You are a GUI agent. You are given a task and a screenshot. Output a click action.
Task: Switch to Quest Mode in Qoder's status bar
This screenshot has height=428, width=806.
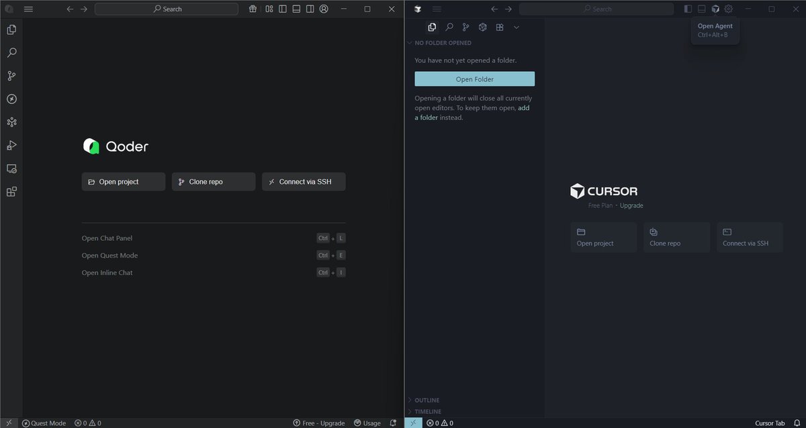click(x=44, y=423)
